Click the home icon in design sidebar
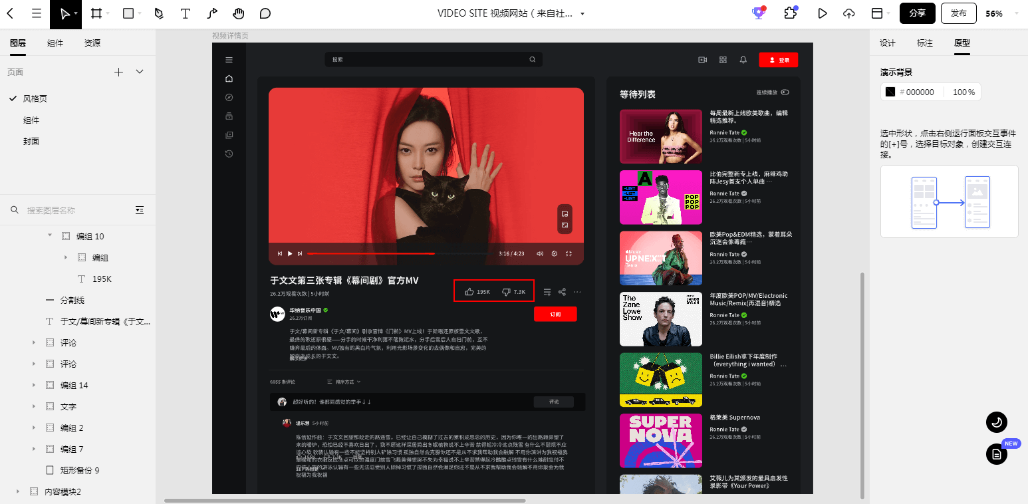 (x=229, y=78)
